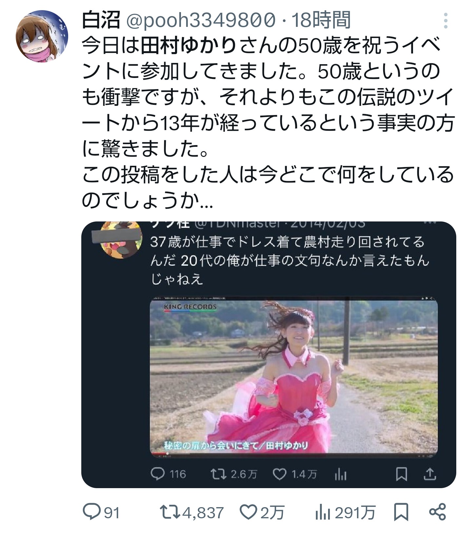The height and width of the screenshot is (534, 472).
Task: View the 291万 post analytics
Action: (345, 512)
